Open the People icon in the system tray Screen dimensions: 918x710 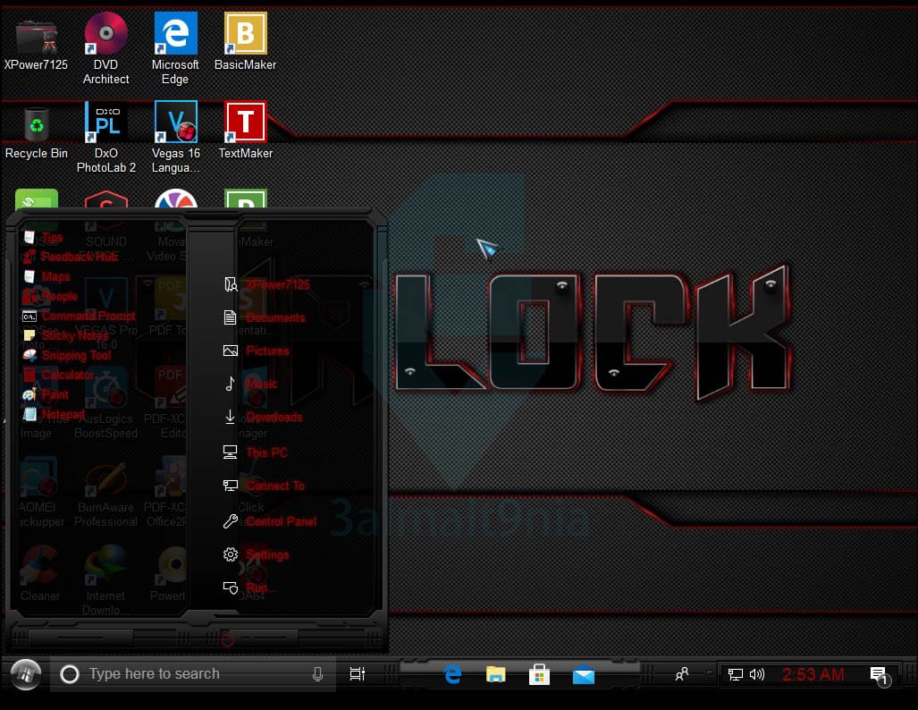(682, 674)
